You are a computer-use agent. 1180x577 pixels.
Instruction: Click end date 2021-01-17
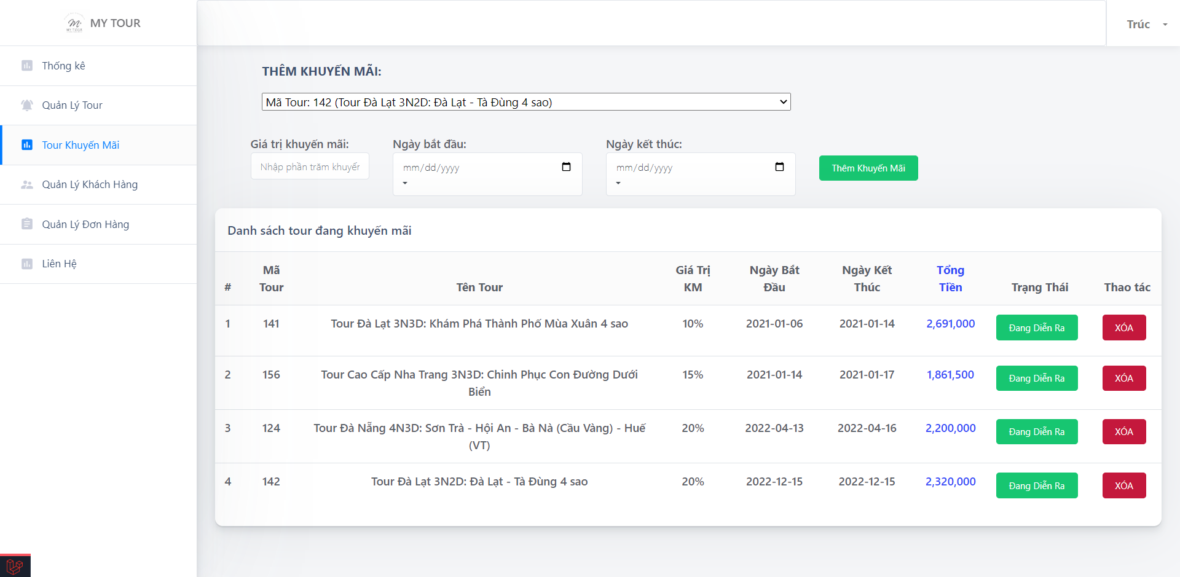pos(867,374)
